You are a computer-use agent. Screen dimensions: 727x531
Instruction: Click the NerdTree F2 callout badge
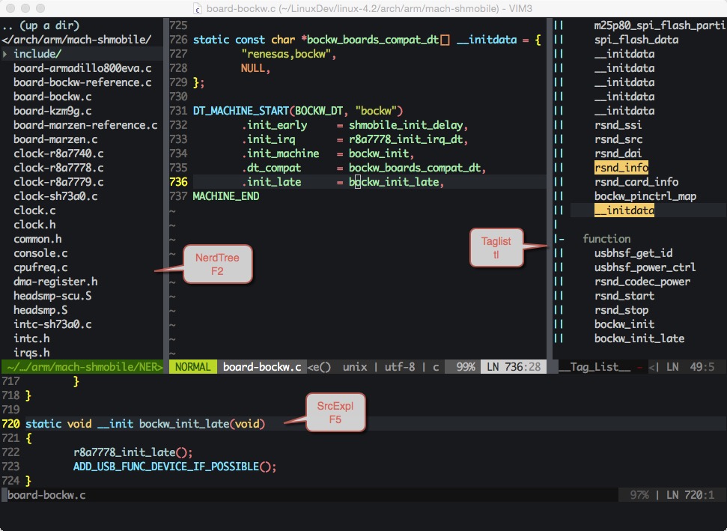pos(217,265)
